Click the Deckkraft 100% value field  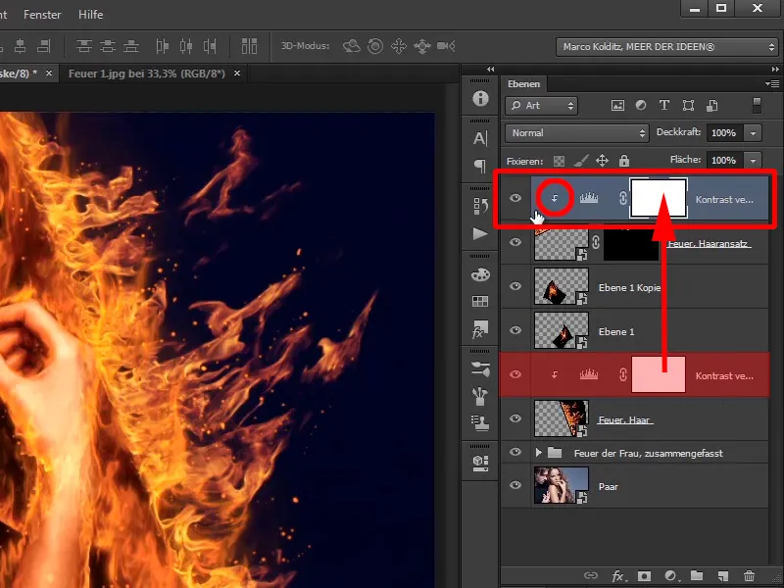[723, 133]
